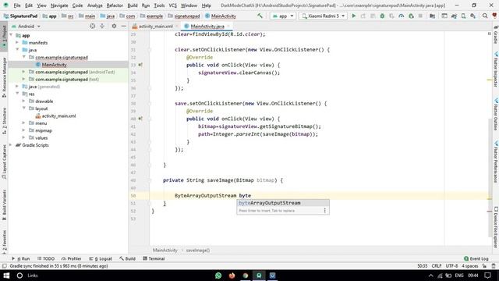Image resolution: width=499 pixels, height=281 pixels.
Task: Open the completion popup three-dot menu
Action: [x=324, y=211]
